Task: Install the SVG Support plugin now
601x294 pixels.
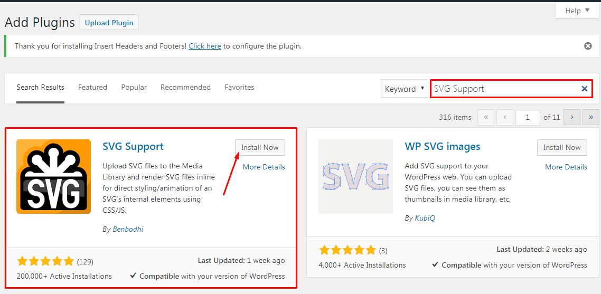Action: pos(260,148)
